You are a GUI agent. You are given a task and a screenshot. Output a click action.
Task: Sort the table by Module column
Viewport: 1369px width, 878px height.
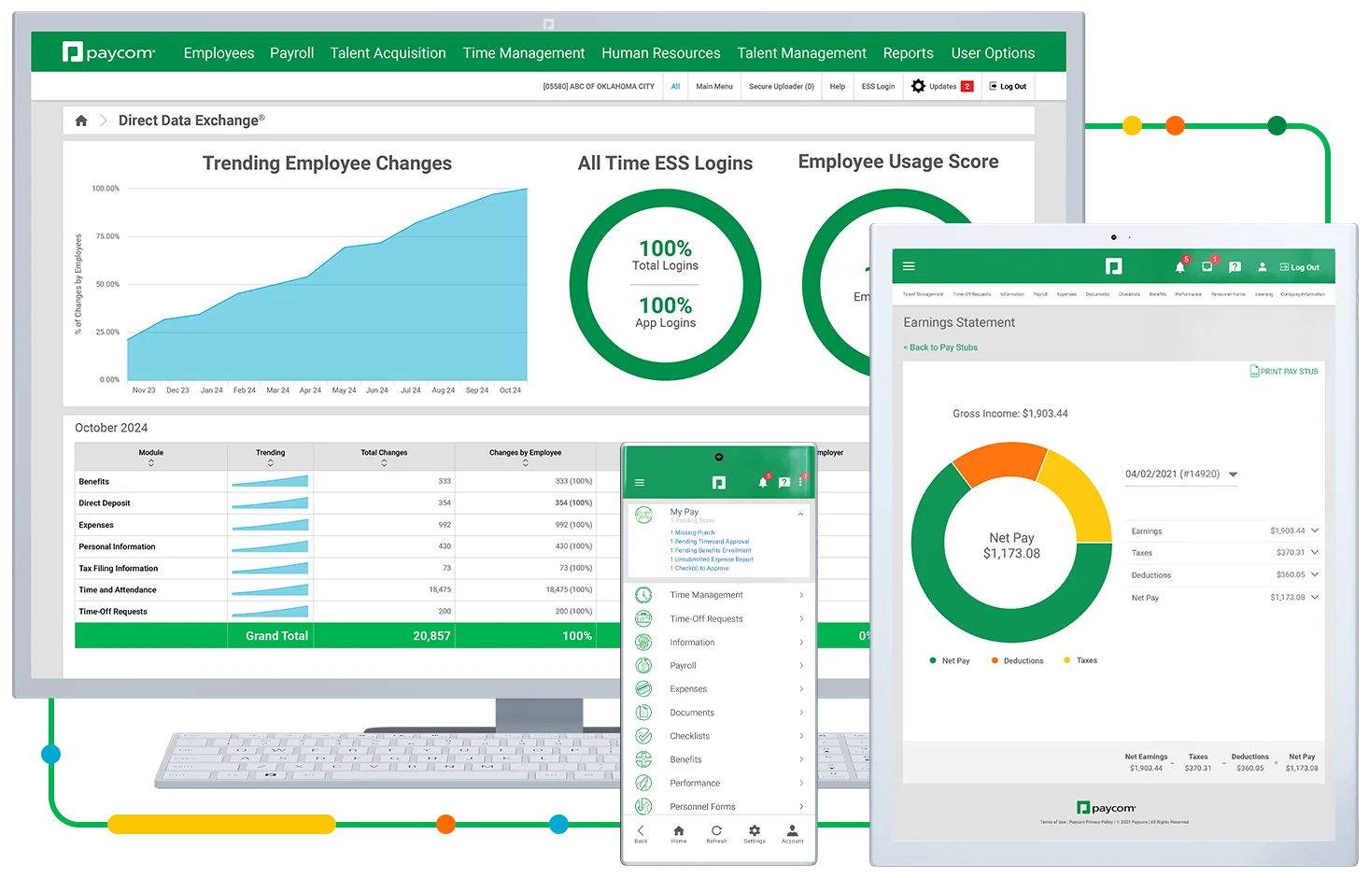click(151, 457)
